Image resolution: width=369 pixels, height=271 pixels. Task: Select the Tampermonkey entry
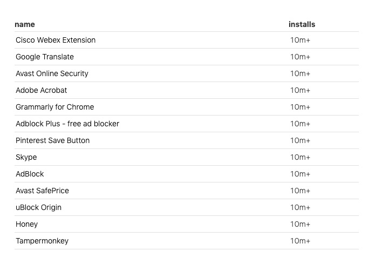coord(42,241)
